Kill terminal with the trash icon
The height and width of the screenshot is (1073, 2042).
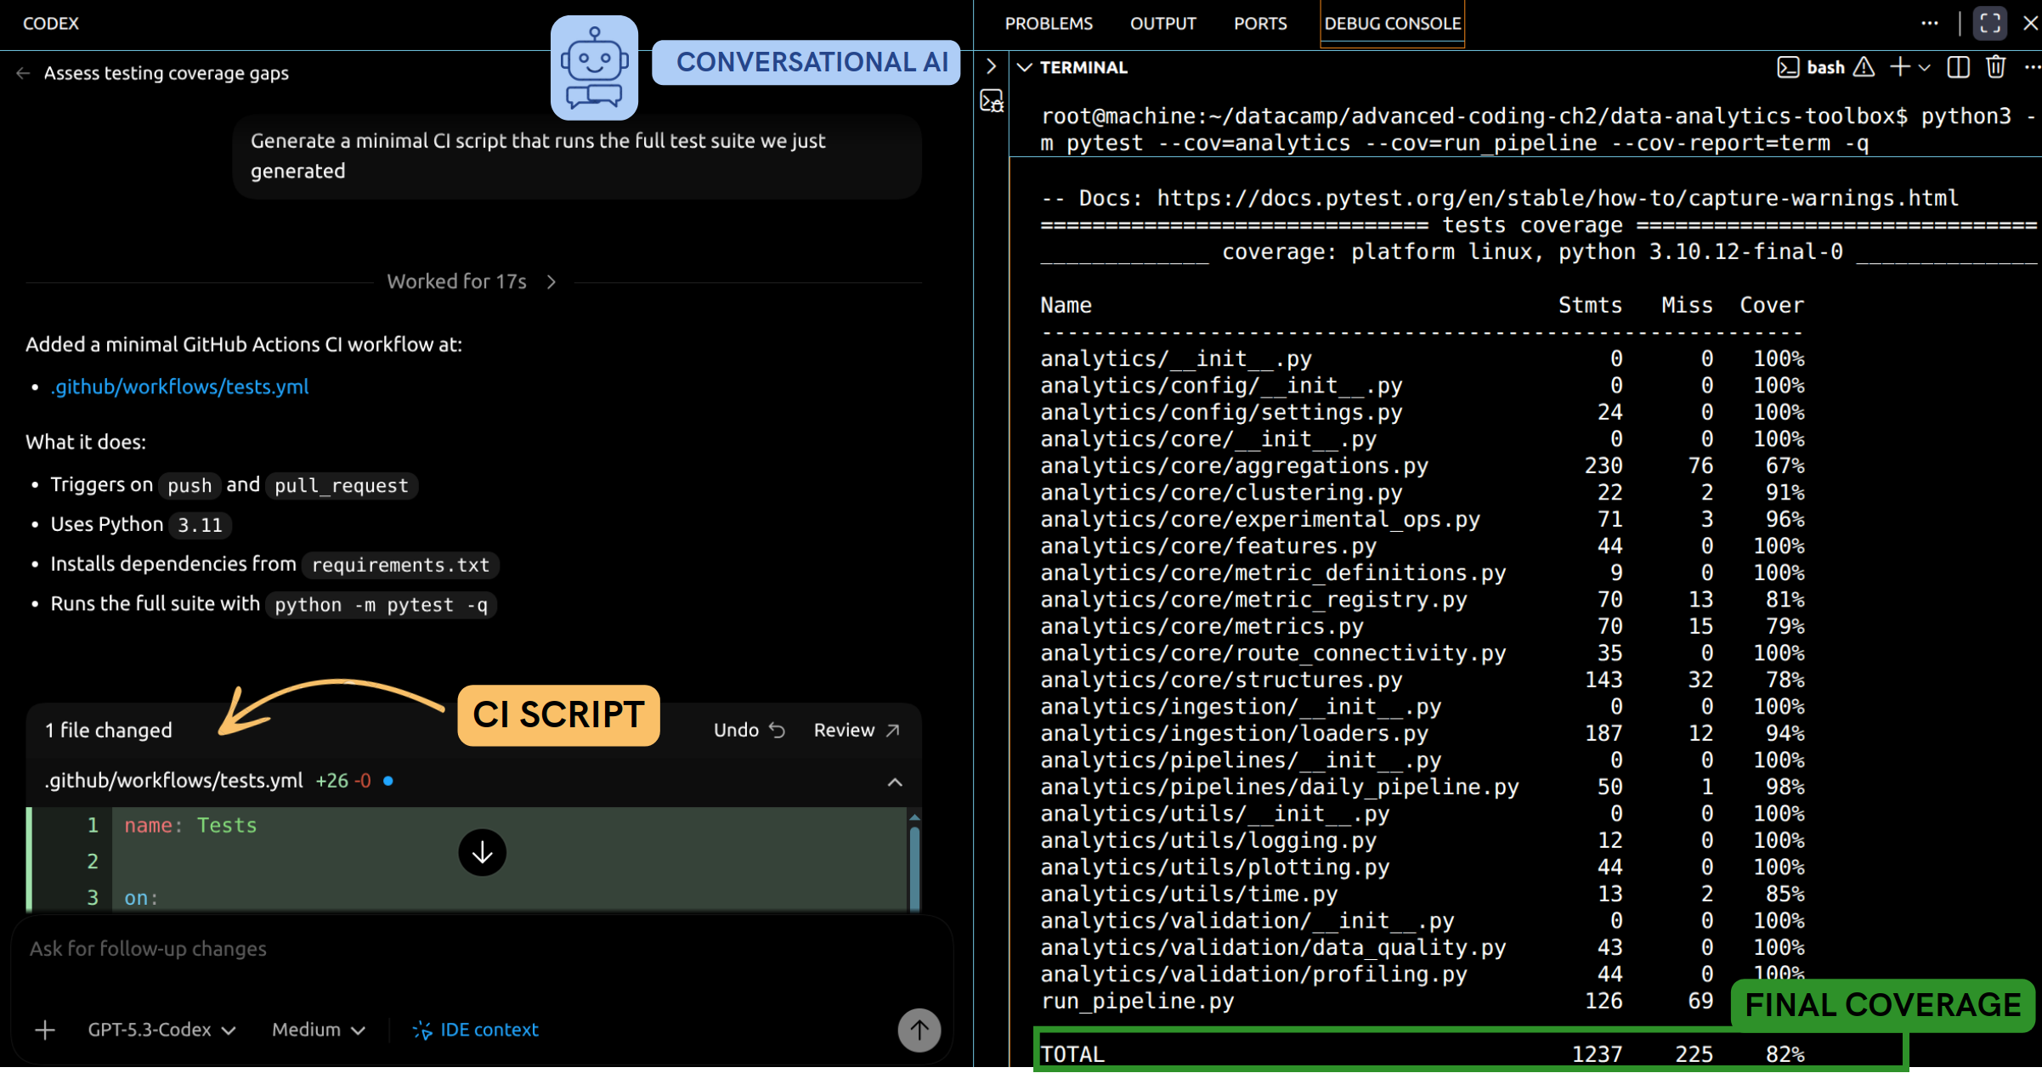click(1995, 67)
